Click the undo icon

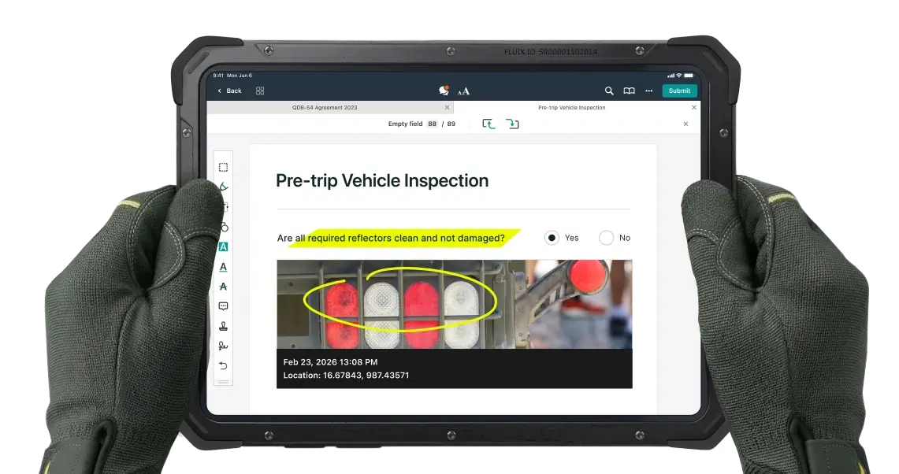(223, 364)
